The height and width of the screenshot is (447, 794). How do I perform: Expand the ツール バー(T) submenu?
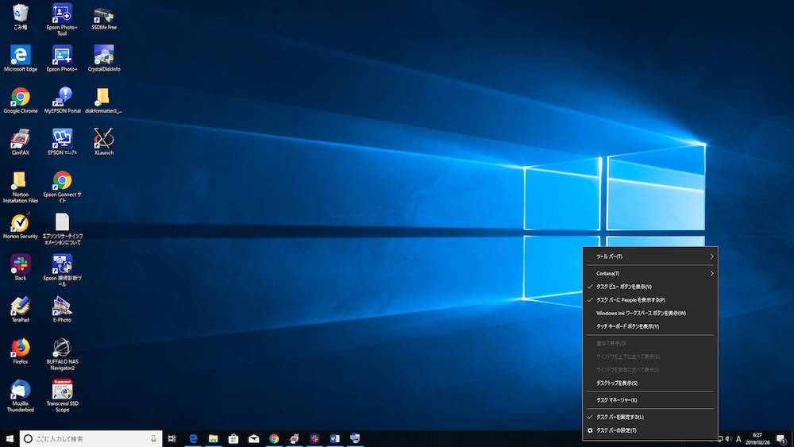coord(650,256)
